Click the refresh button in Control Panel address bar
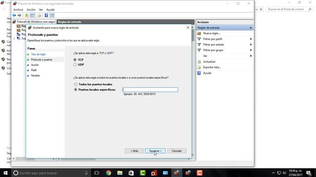Image resolution: width=316 pixels, height=177 pixels. 261,9
